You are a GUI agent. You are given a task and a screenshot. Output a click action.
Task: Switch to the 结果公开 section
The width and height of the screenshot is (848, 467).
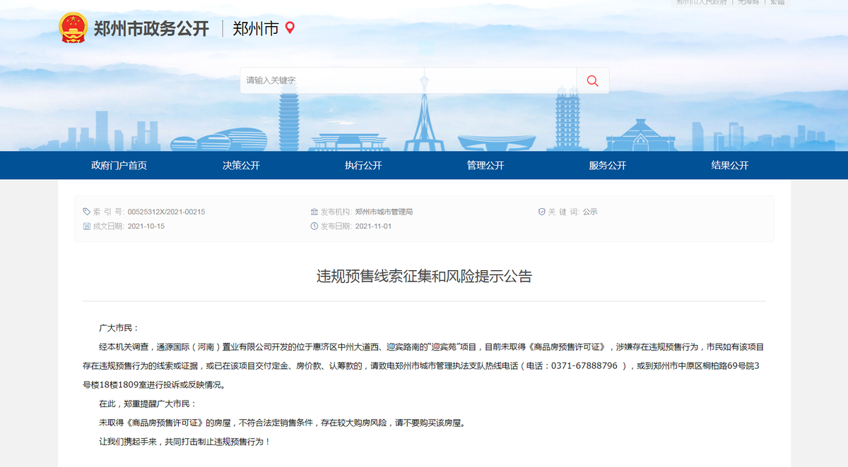coord(729,166)
